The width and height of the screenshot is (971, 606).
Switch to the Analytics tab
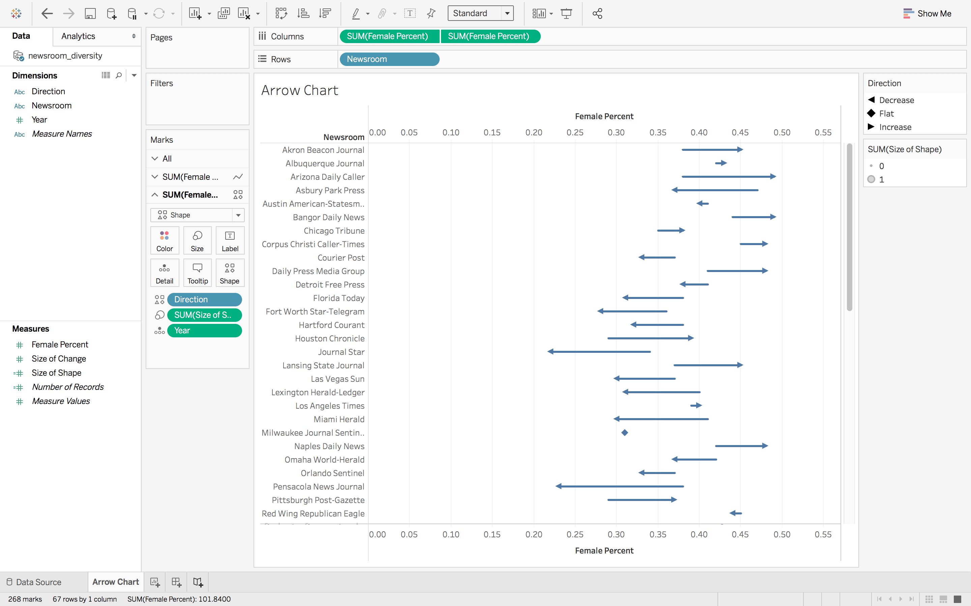pos(78,36)
